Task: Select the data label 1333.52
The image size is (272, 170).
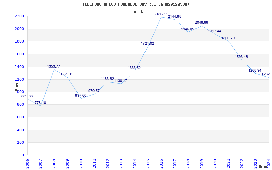Action: [x=134, y=68]
